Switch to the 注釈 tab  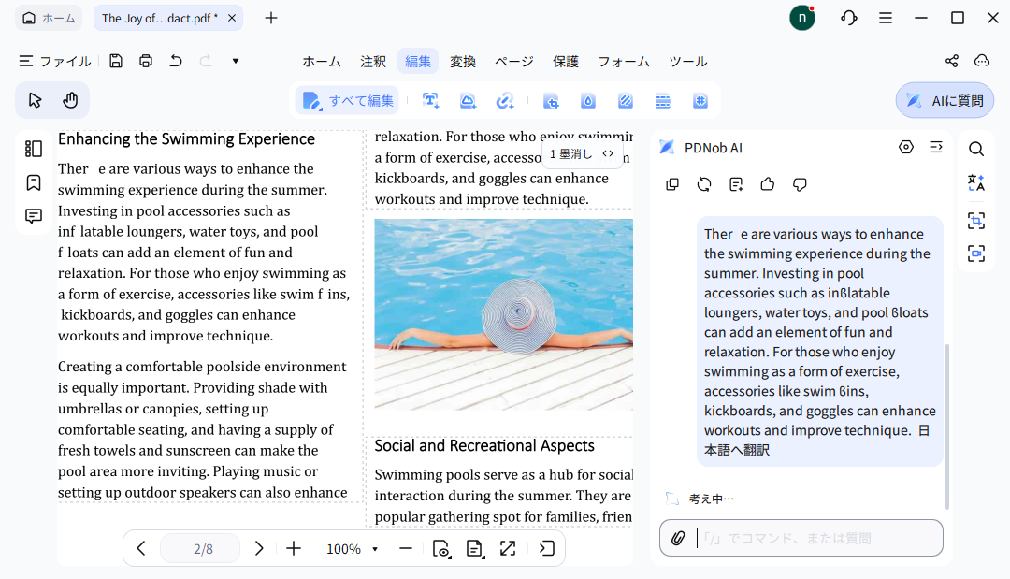click(x=373, y=62)
